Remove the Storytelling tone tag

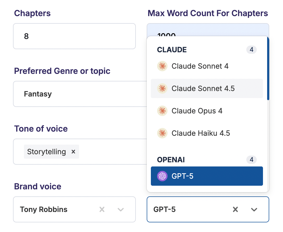click(x=73, y=152)
